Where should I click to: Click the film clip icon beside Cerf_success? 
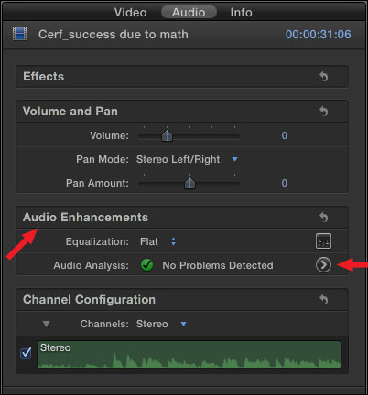(x=20, y=34)
